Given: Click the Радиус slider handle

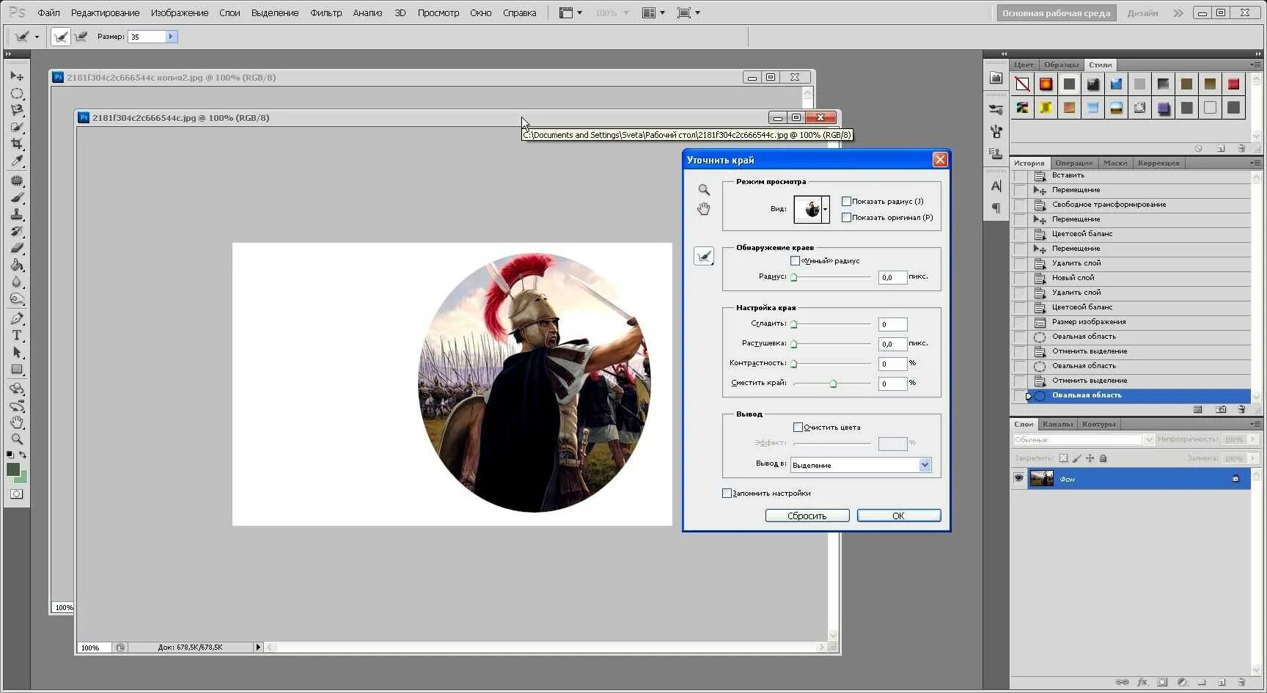Looking at the screenshot, I should [x=794, y=277].
